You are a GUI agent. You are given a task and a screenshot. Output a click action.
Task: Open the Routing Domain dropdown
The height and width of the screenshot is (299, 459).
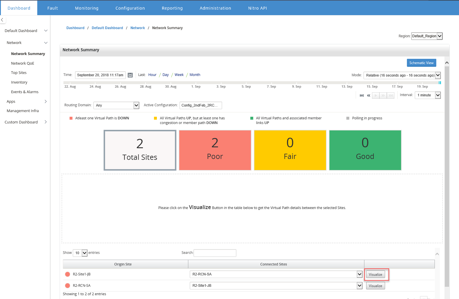coord(116,105)
